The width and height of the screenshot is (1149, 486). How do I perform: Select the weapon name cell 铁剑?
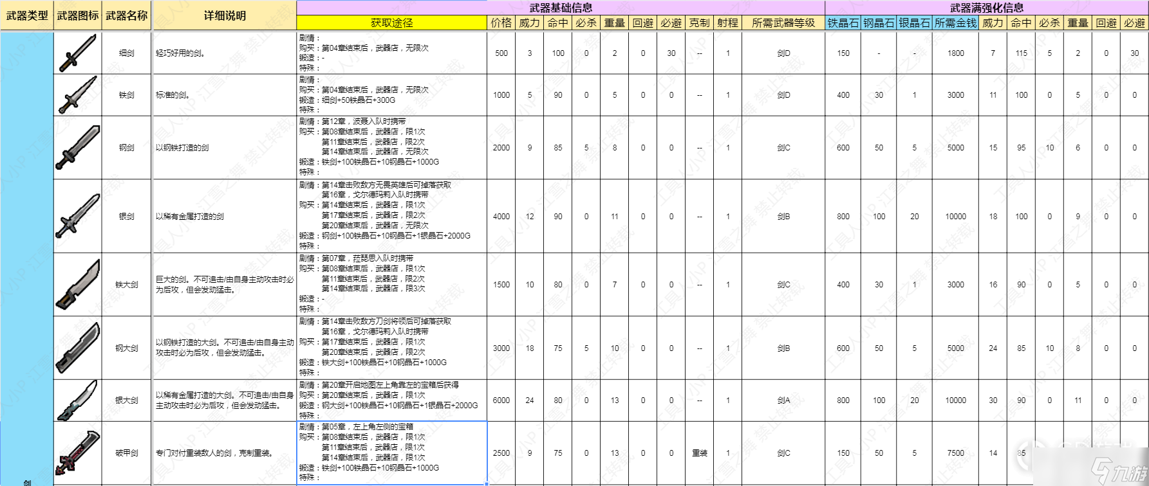click(127, 94)
